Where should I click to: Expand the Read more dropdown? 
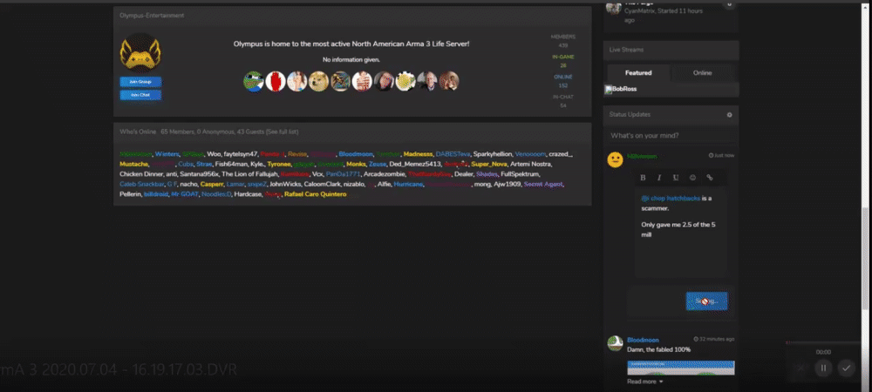645,382
